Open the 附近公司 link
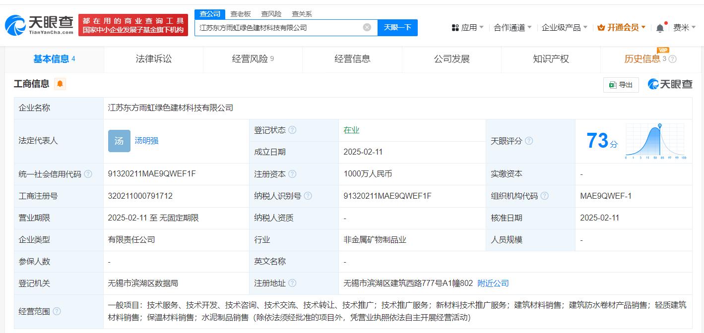The height and width of the screenshot is (333, 704). [x=493, y=283]
